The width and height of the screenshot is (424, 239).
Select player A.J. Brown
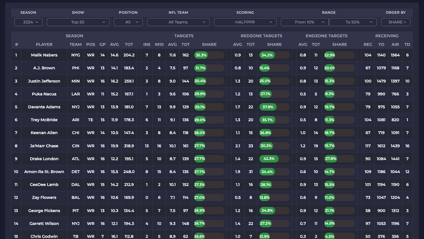44,68
